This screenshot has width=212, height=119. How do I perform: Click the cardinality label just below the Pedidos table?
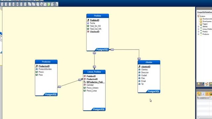[x=94, y=53]
